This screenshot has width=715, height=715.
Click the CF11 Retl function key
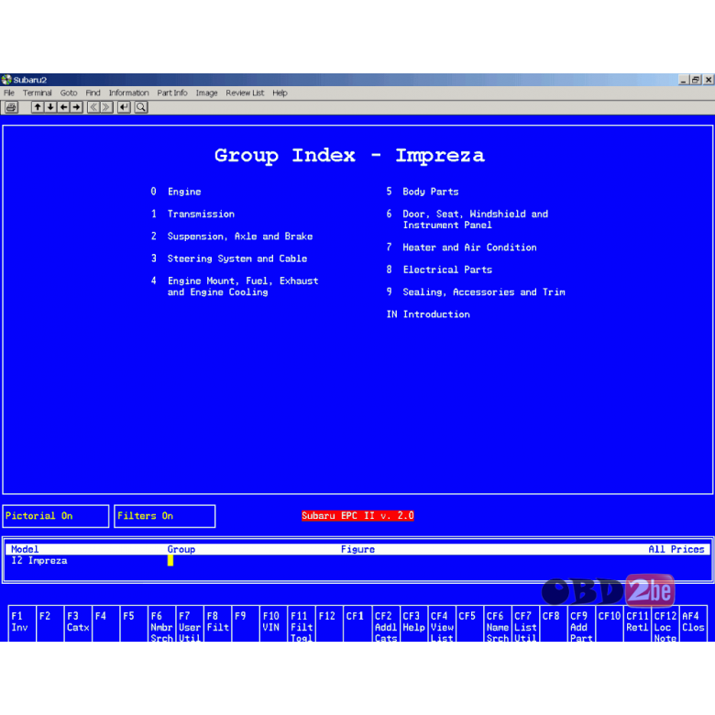click(637, 623)
